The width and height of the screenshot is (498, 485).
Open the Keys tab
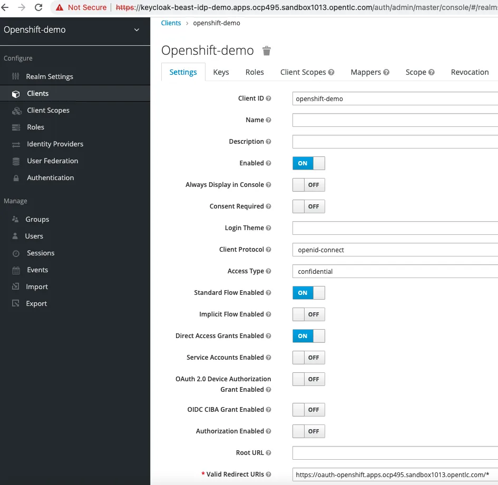[221, 72]
